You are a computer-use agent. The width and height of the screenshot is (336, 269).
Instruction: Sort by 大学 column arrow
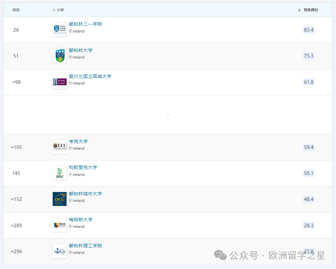pos(54,10)
